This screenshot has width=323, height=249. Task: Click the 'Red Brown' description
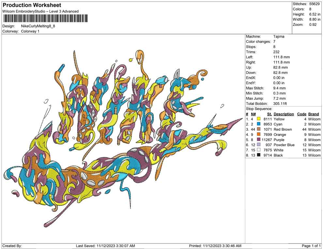[283, 129]
